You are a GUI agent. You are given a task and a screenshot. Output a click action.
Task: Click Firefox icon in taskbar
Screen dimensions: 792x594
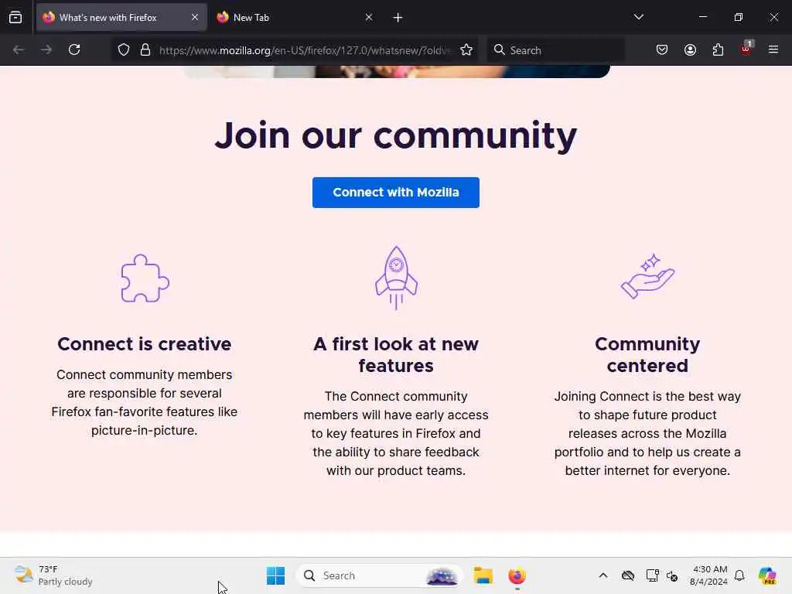pyautogui.click(x=517, y=575)
